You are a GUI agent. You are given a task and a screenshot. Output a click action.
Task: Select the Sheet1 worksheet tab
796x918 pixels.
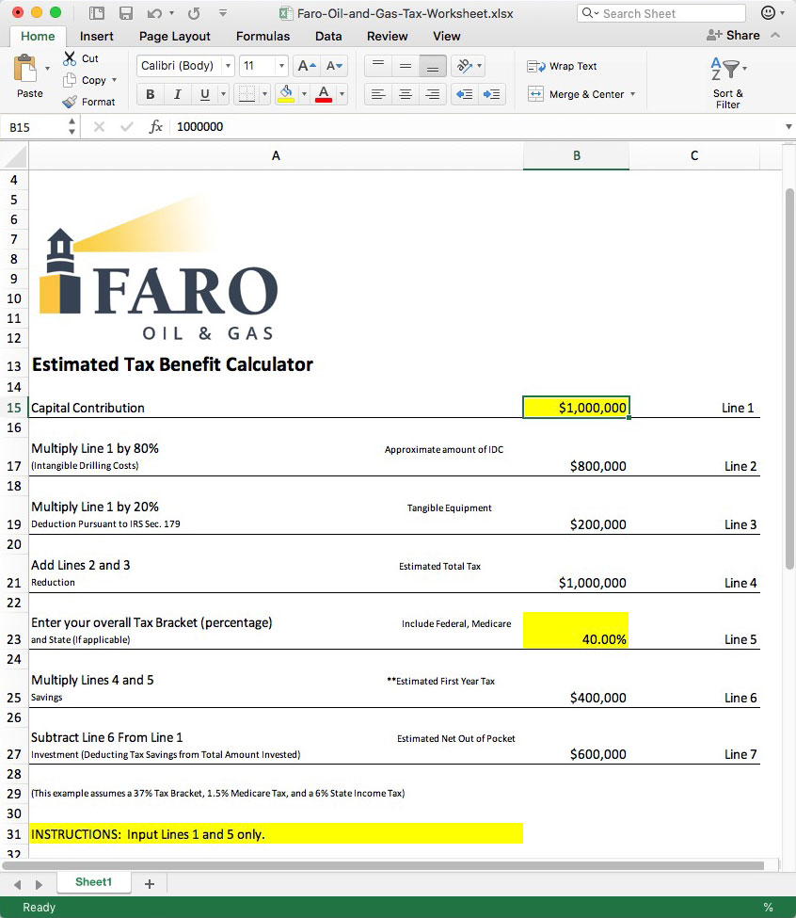[x=93, y=882]
